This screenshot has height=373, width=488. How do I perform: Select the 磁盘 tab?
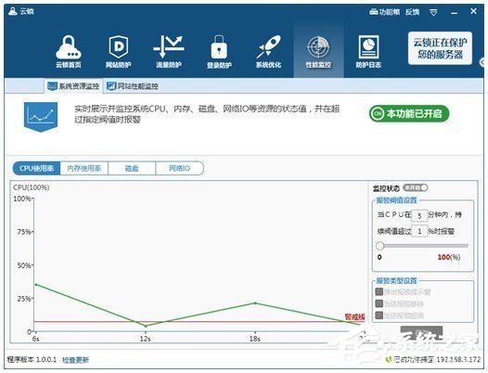click(132, 169)
